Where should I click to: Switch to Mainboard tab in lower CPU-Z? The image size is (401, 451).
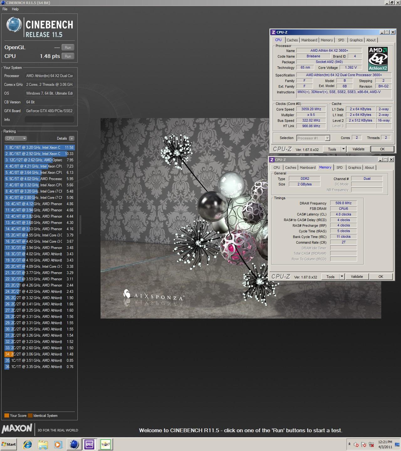308,168
